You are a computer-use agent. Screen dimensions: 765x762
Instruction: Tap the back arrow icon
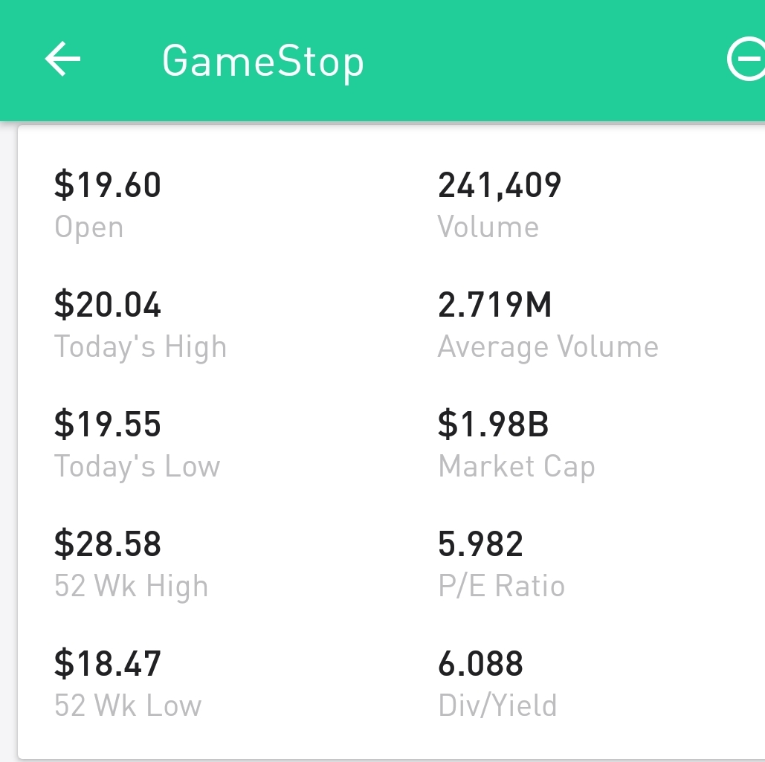pos(62,59)
